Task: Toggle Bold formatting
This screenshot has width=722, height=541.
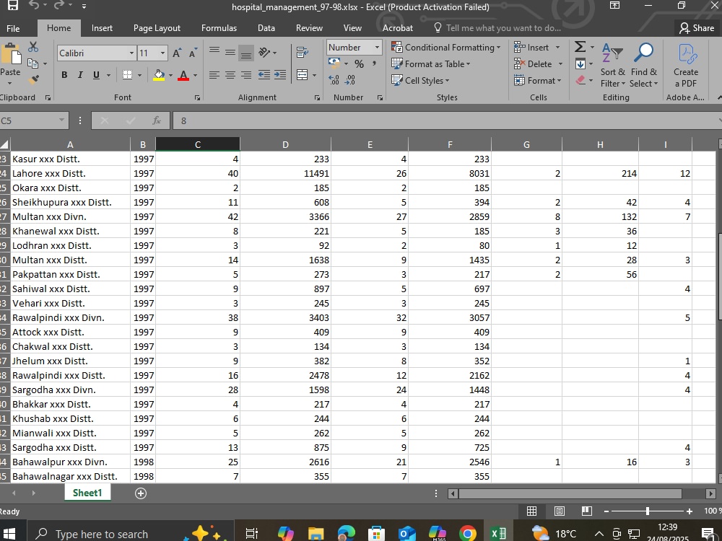Action: click(64, 75)
